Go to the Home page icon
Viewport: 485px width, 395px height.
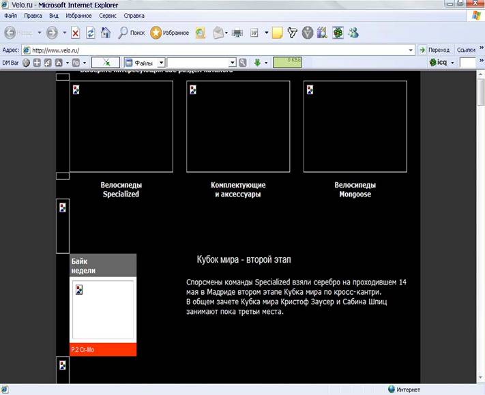click(106, 33)
